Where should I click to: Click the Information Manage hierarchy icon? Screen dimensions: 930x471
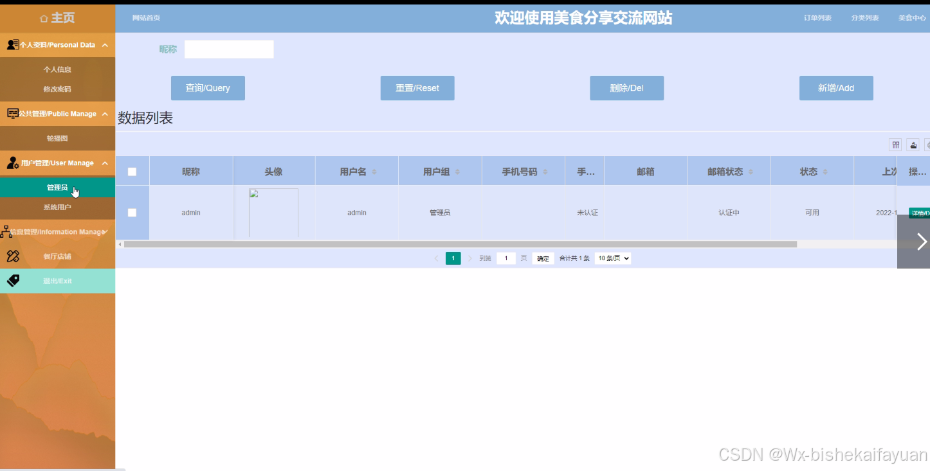click(6, 231)
